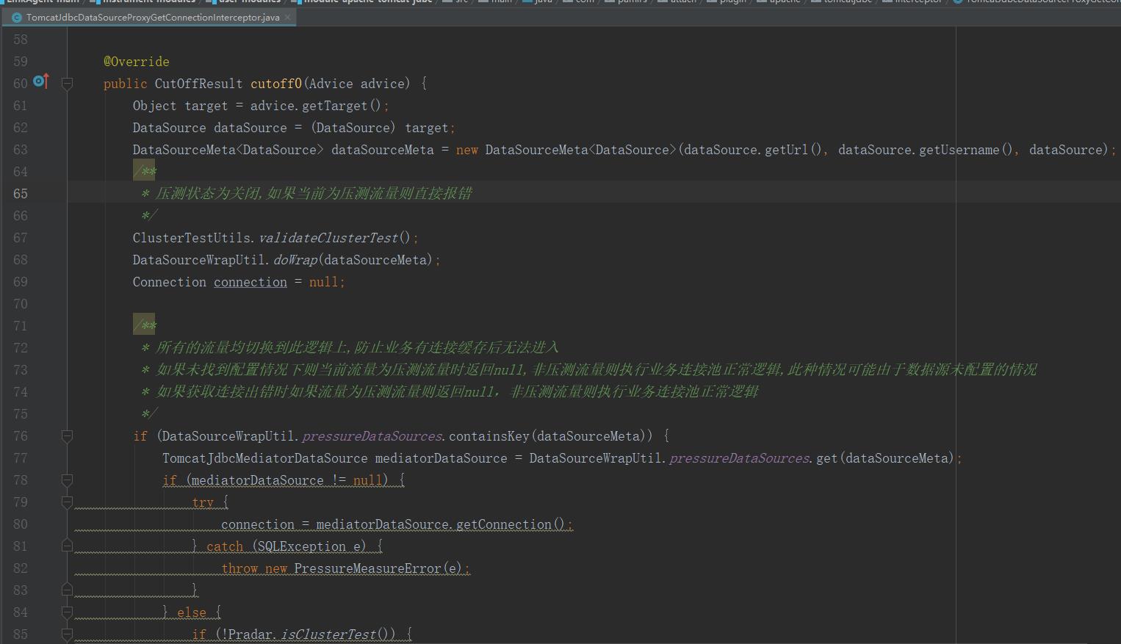Screen dimensions: 1121x644
Task: Collapse the doc comment starting on line 71
Action: [145, 326]
